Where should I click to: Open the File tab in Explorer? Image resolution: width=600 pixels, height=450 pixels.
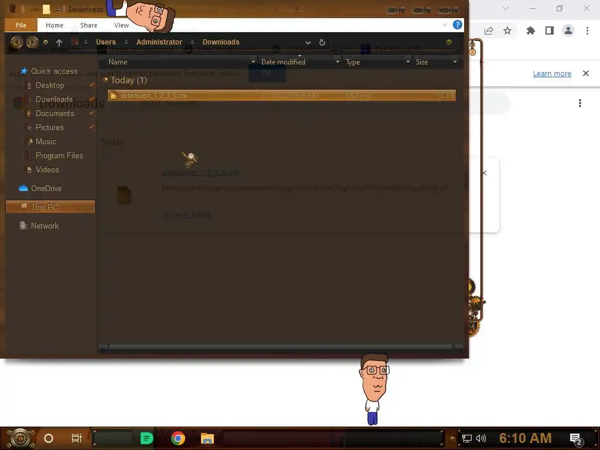pos(21,25)
